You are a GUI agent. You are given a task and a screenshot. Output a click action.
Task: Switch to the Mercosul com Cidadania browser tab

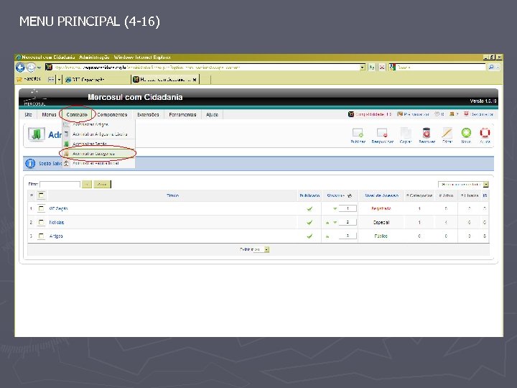165,80
